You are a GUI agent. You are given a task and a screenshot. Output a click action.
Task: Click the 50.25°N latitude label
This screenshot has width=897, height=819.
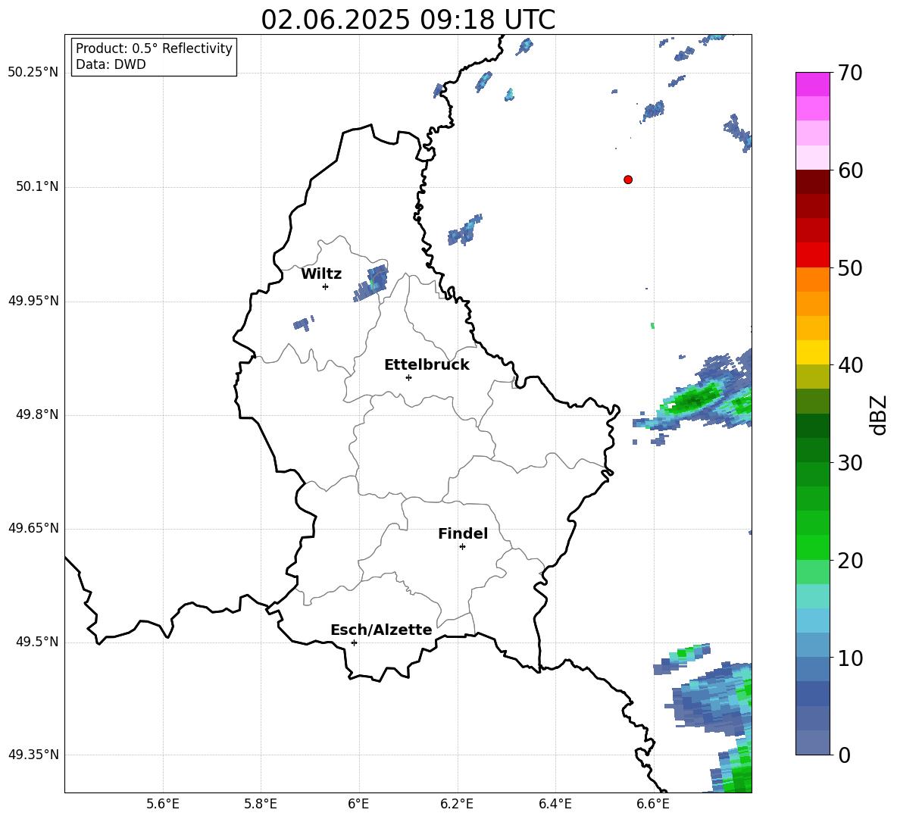point(33,73)
